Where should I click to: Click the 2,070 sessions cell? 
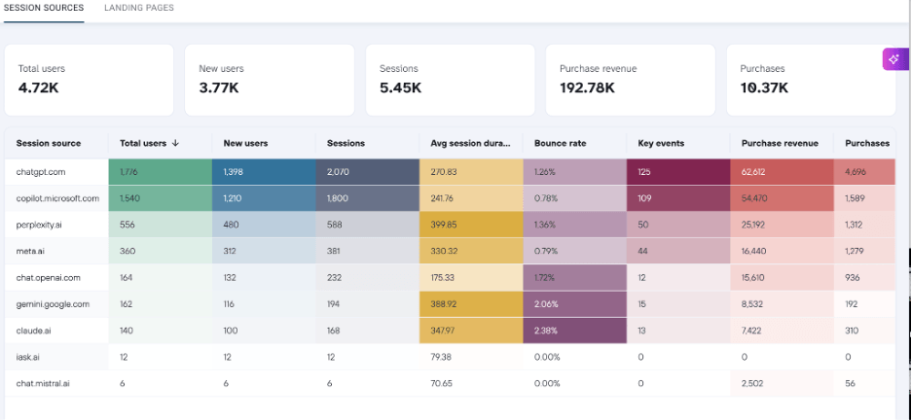coord(368,172)
